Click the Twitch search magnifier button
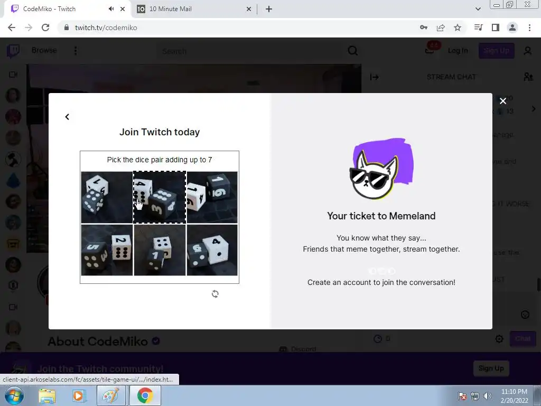The image size is (541, 406). (352, 51)
